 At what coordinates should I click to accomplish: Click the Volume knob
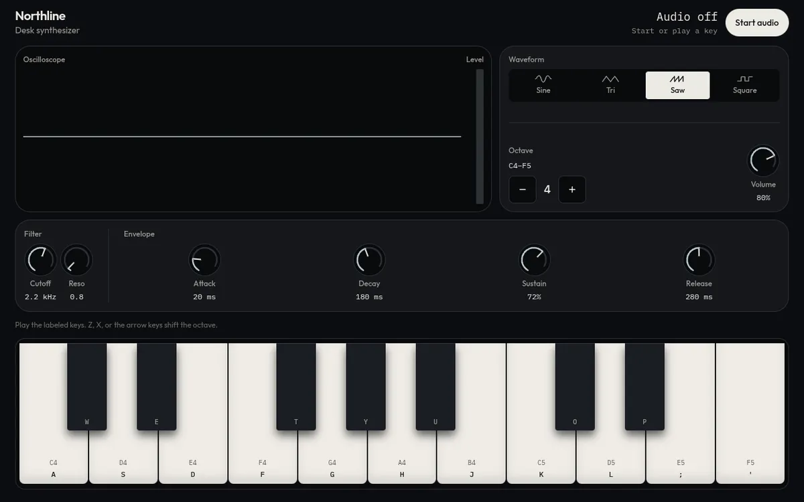tap(763, 161)
